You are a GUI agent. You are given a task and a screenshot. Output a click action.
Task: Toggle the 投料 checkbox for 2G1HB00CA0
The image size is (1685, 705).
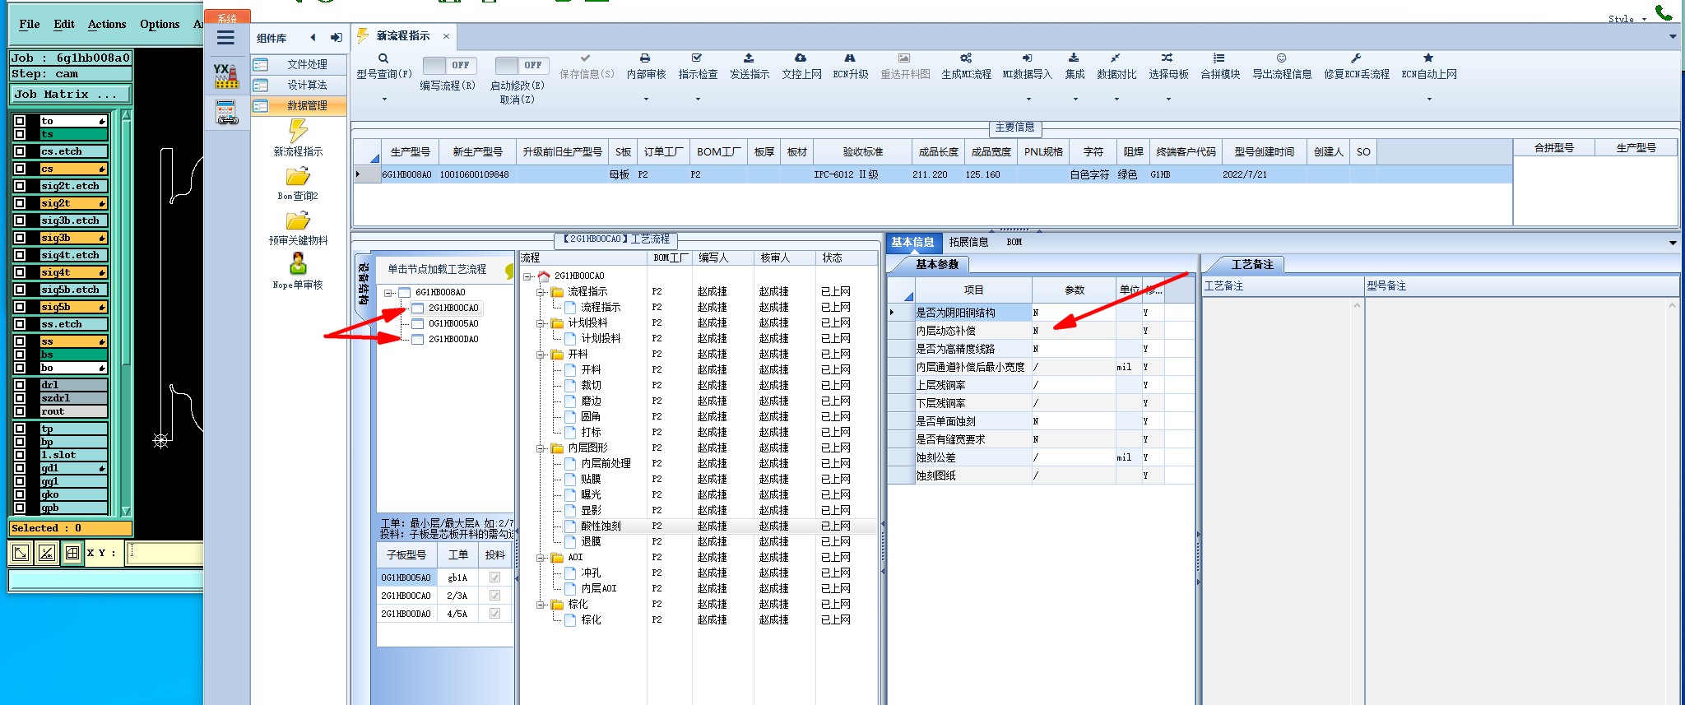coord(494,596)
